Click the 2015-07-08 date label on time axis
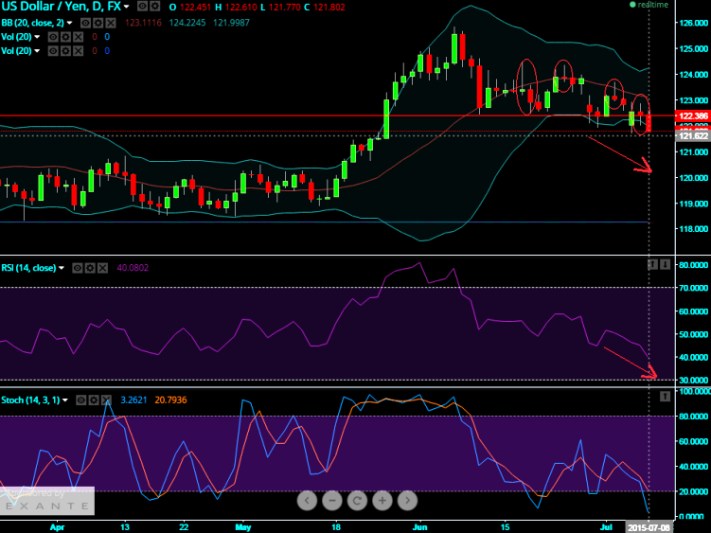This screenshot has height=533, width=711. [x=649, y=527]
